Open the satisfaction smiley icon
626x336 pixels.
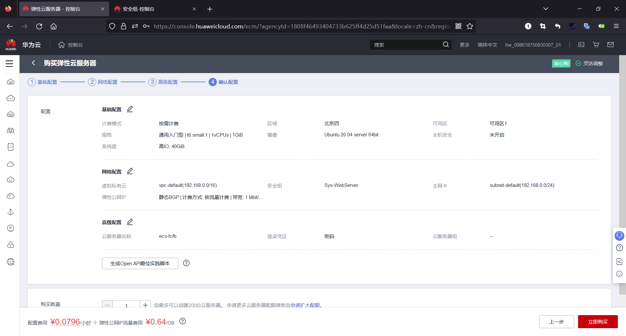coord(619,274)
